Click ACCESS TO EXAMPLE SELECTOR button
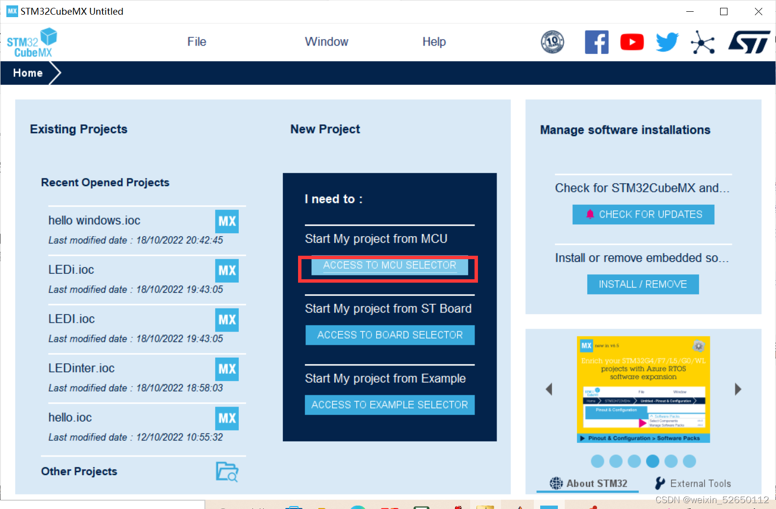 click(x=390, y=405)
